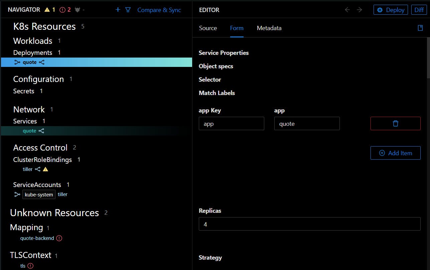Navigate forward with editor right arrow
Image resolution: width=430 pixels, height=270 pixels.
pos(359,10)
